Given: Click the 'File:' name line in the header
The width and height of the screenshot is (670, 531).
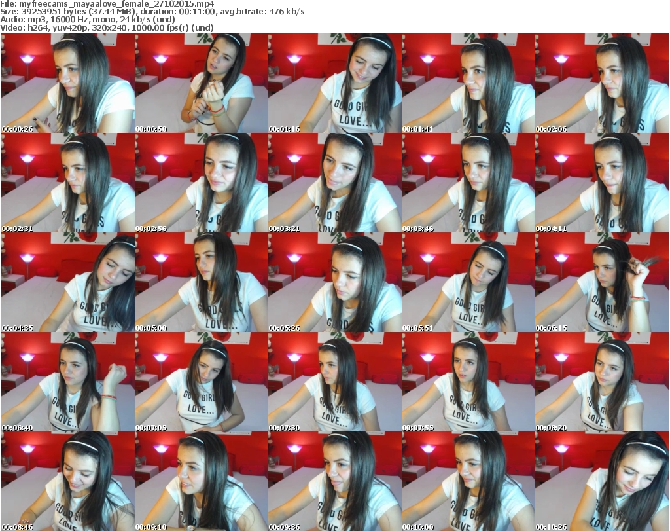Looking at the screenshot, I should [x=107, y=4].
